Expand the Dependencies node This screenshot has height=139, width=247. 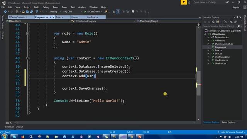pyautogui.click(x=208, y=37)
